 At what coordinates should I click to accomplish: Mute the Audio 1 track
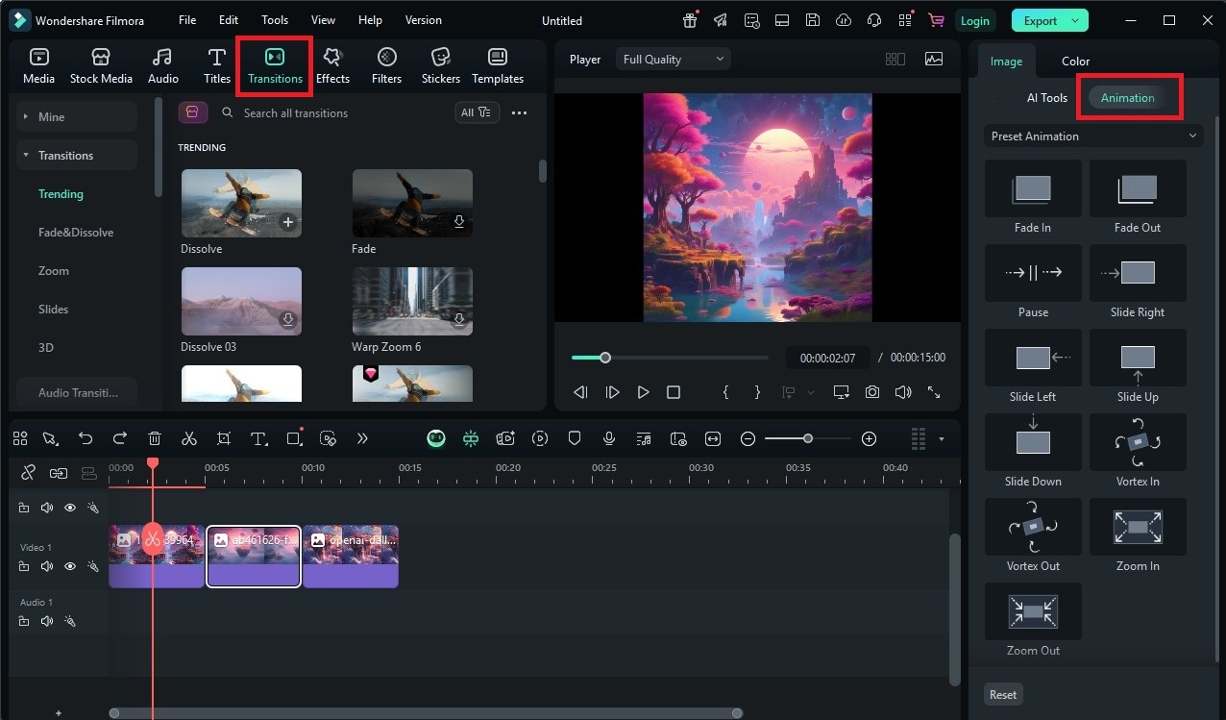(47, 621)
